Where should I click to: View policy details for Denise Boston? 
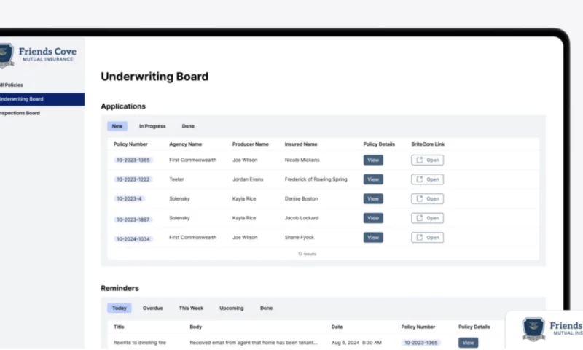click(x=373, y=198)
